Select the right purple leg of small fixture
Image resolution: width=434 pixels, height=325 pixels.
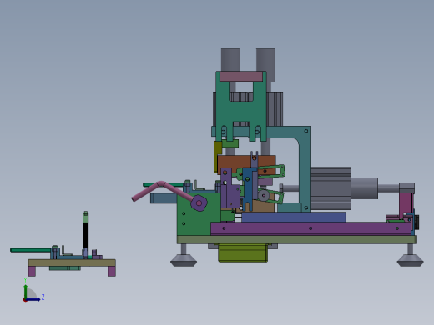(x=112, y=271)
